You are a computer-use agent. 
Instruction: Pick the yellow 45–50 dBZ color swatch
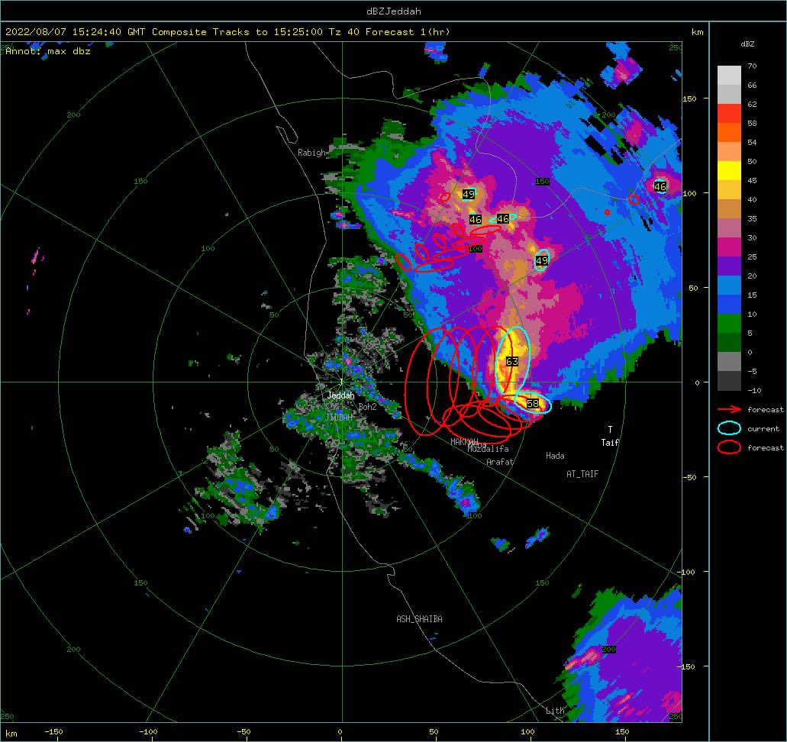(x=729, y=171)
